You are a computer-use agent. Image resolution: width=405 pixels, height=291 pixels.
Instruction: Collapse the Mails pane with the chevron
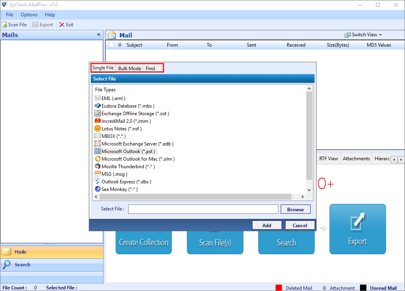pyautogui.click(x=99, y=35)
